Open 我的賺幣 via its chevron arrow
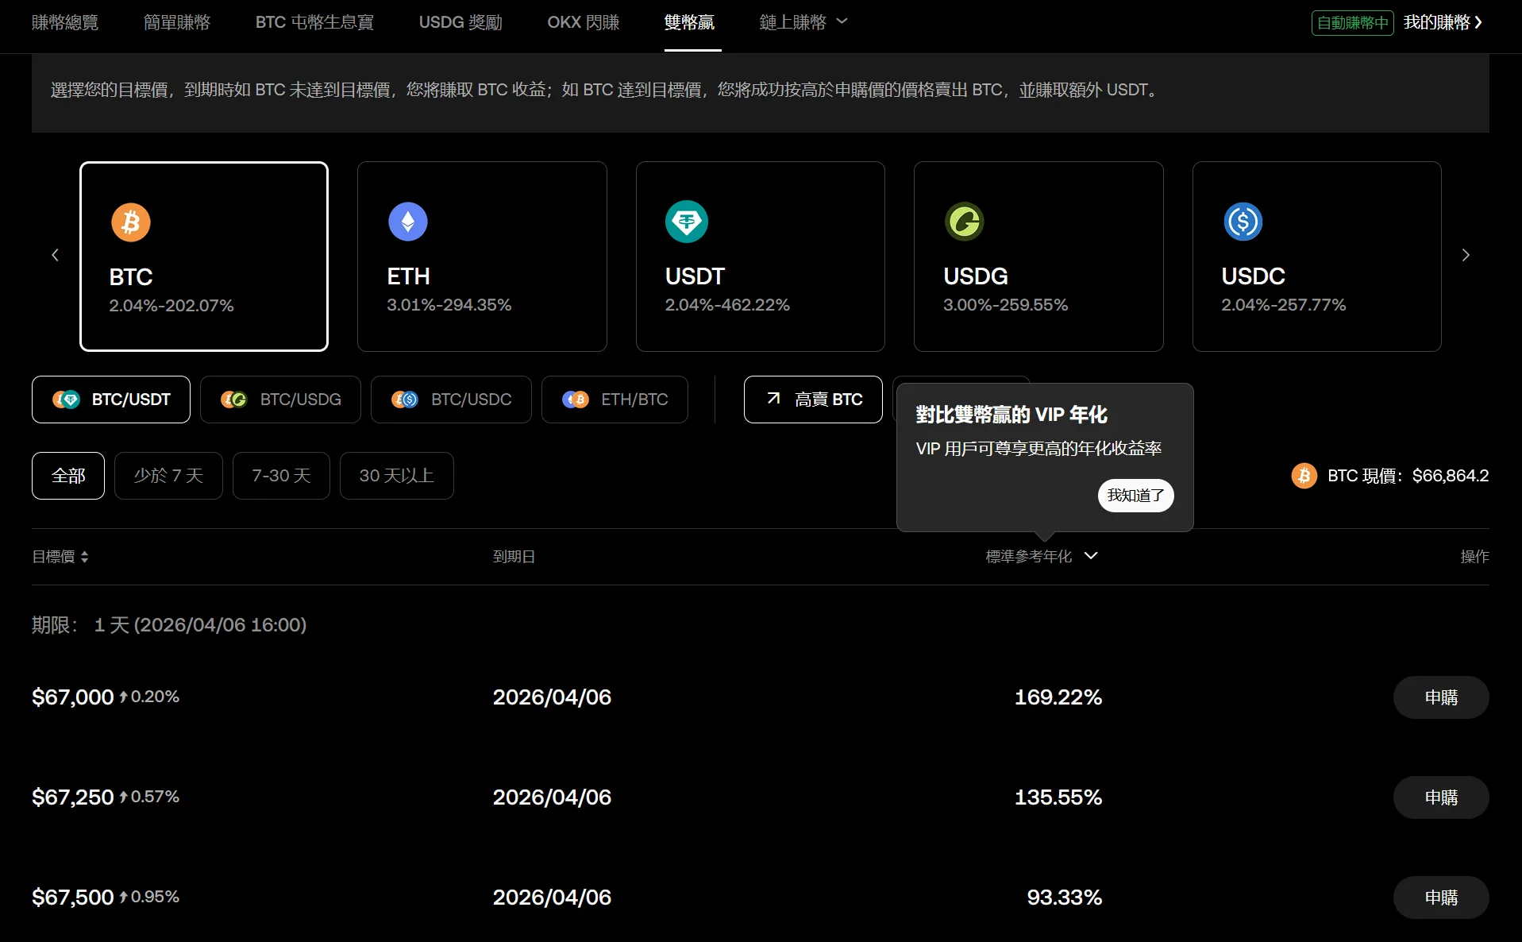 [x=1478, y=22]
